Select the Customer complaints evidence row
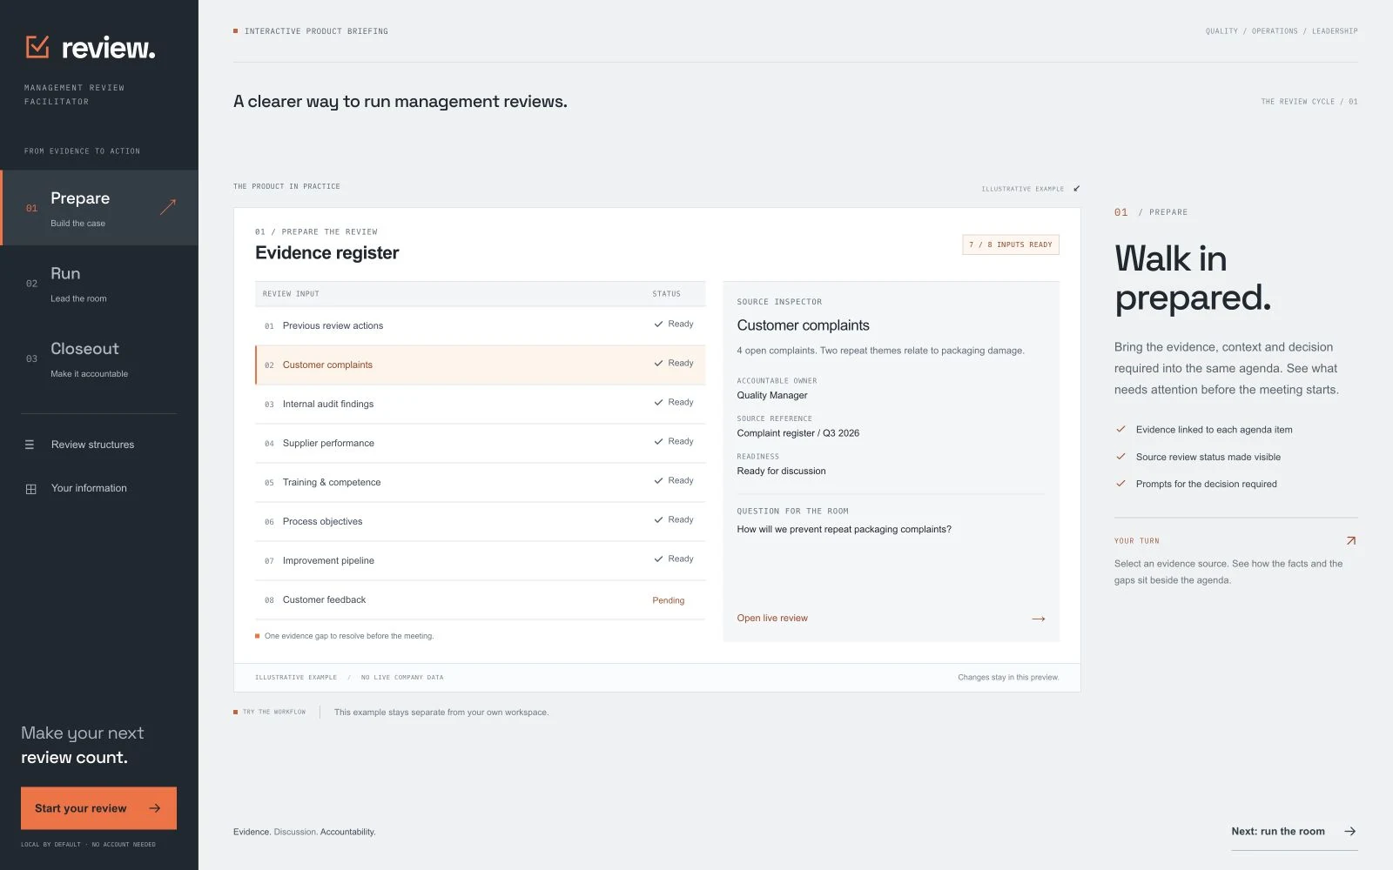This screenshot has width=1393, height=870. click(480, 365)
